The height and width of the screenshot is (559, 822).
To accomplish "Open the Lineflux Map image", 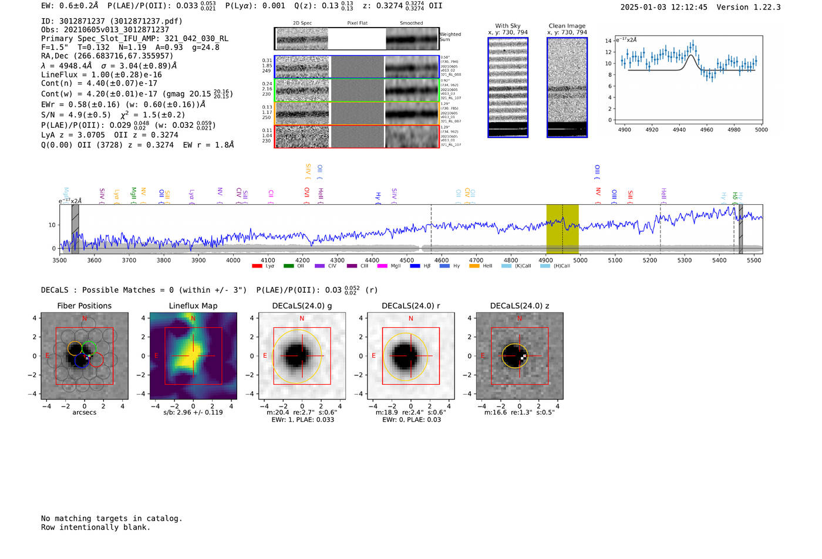I will point(193,356).
